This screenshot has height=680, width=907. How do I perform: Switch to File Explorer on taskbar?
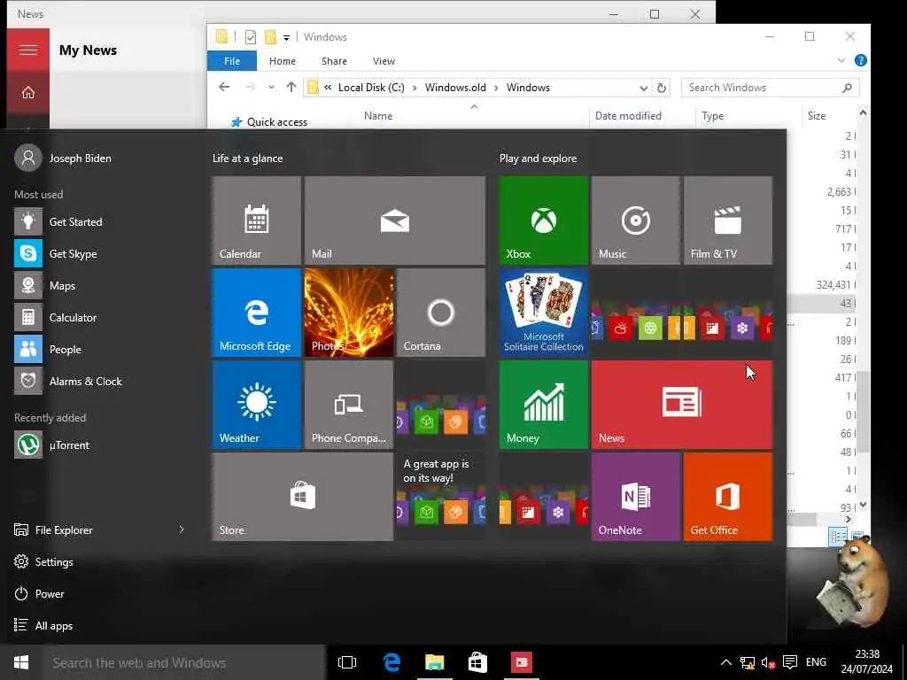[x=434, y=662]
